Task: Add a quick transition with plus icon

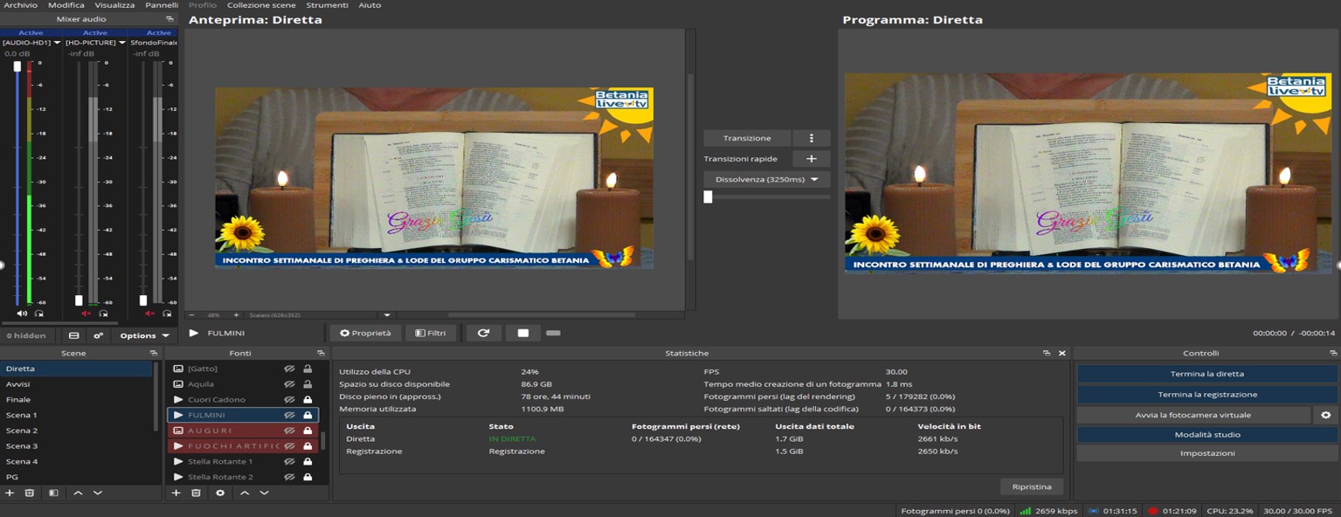Action: click(811, 158)
